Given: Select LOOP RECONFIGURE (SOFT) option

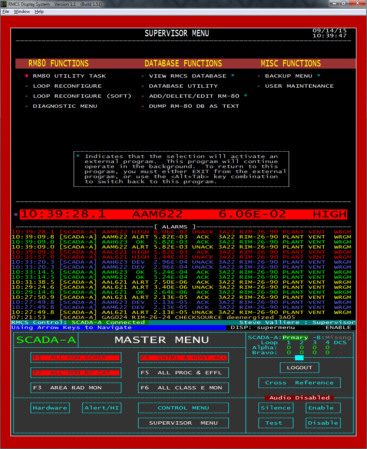Looking at the screenshot, I should tap(82, 96).
